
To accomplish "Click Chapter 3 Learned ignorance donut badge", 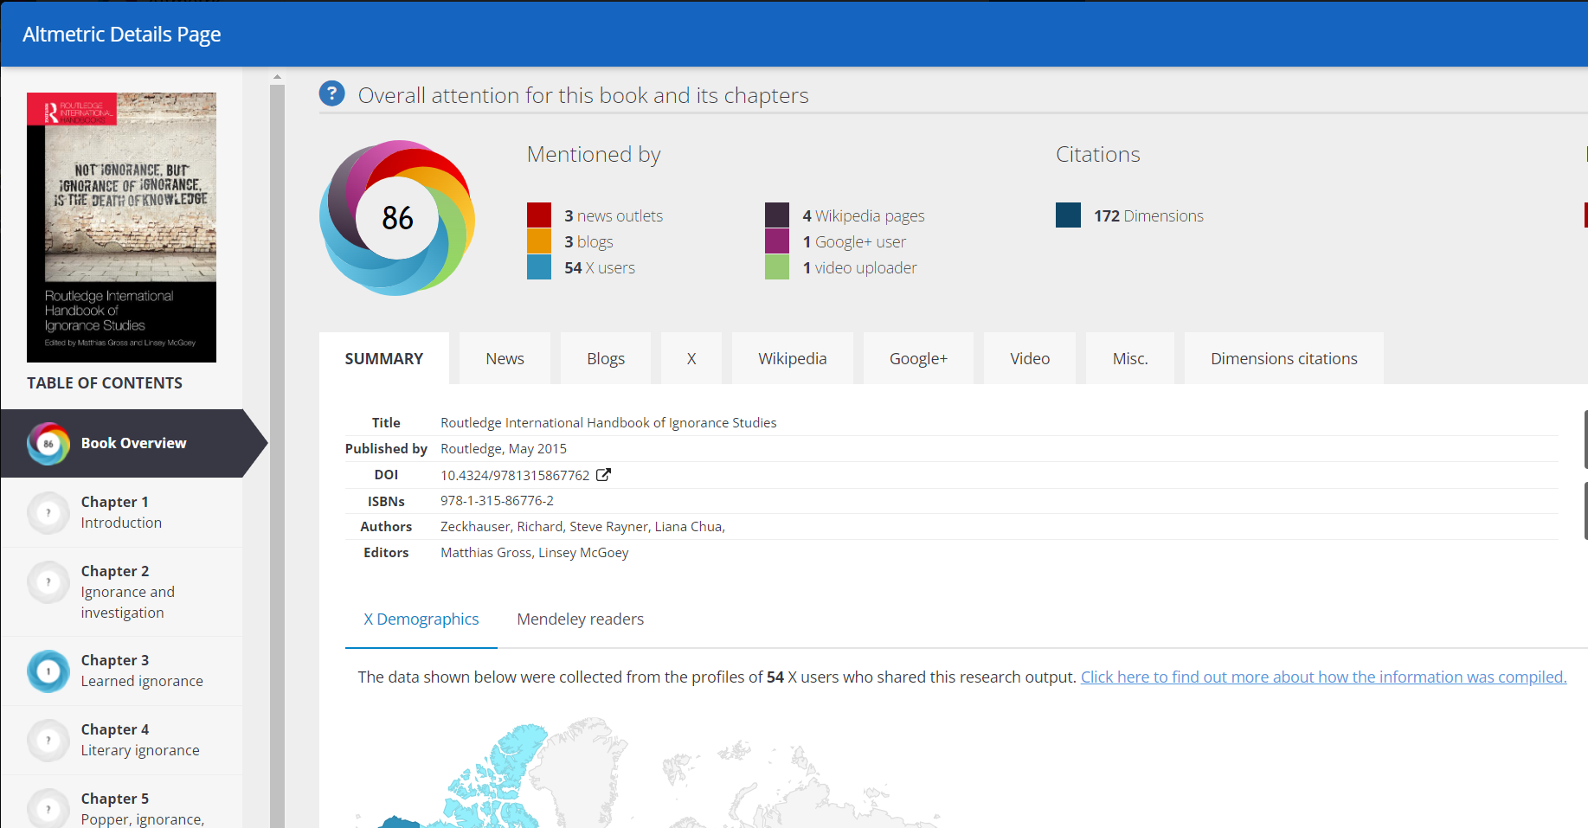I will click(x=48, y=671).
